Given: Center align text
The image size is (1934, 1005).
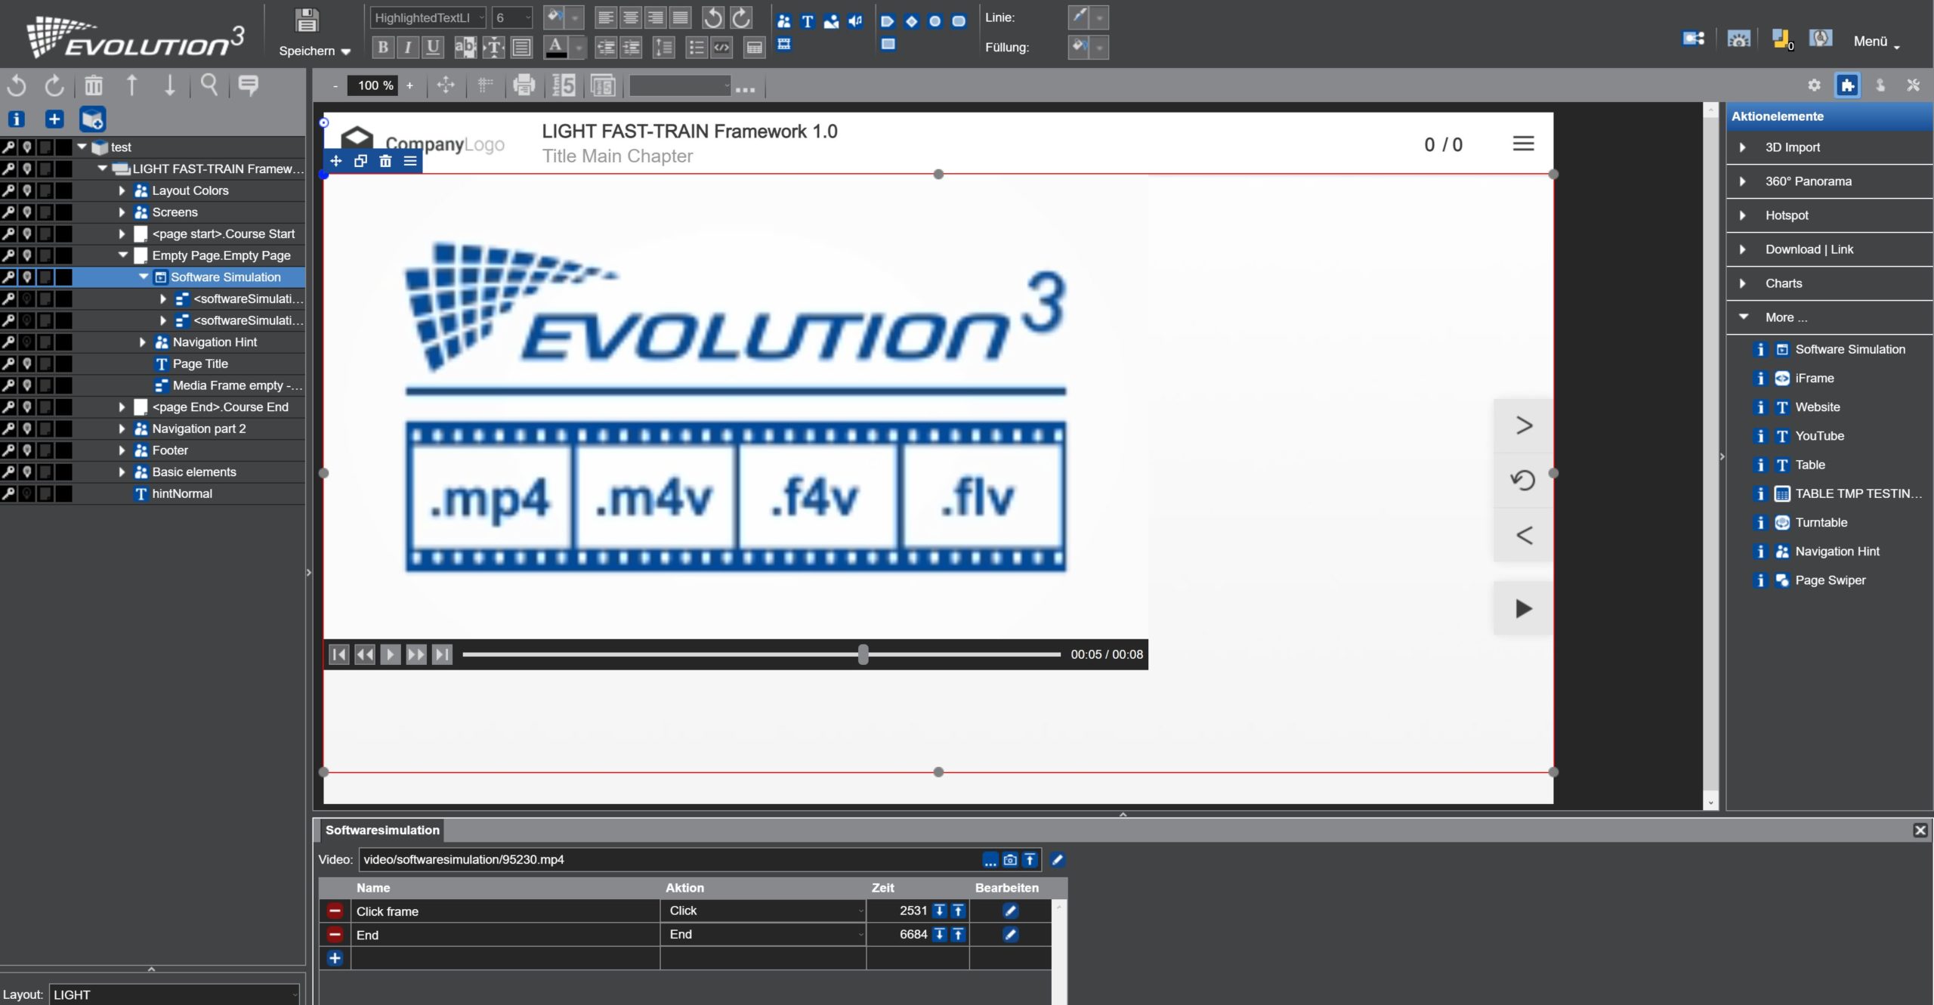Looking at the screenshot, I should pos(631,17).
